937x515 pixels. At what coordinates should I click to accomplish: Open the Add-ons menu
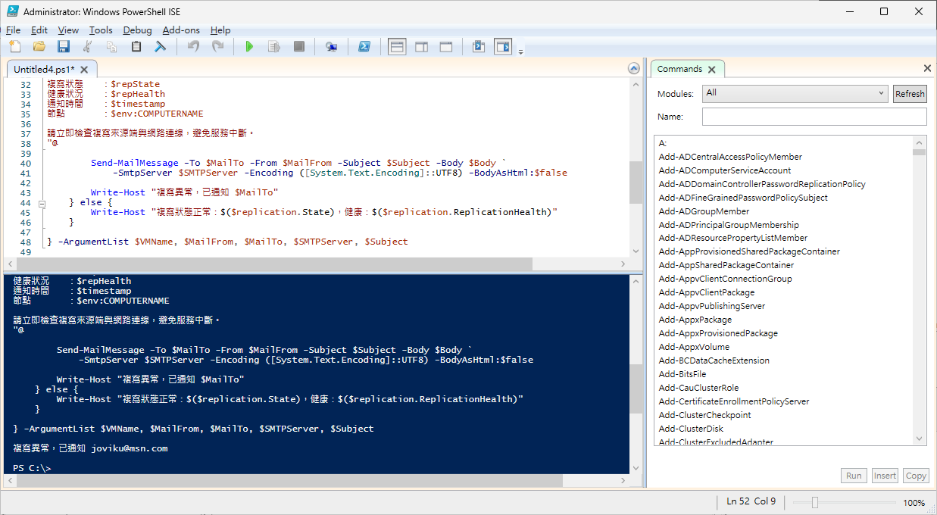coord(181,30)
